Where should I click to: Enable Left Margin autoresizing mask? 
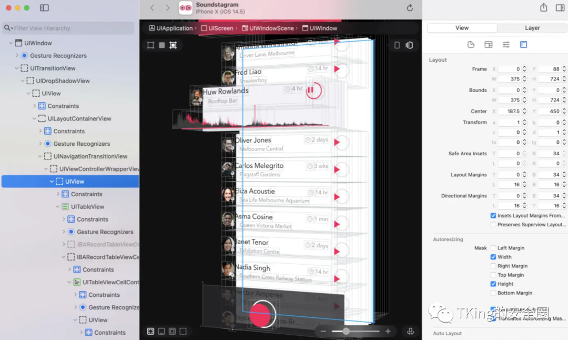[493, 248]
